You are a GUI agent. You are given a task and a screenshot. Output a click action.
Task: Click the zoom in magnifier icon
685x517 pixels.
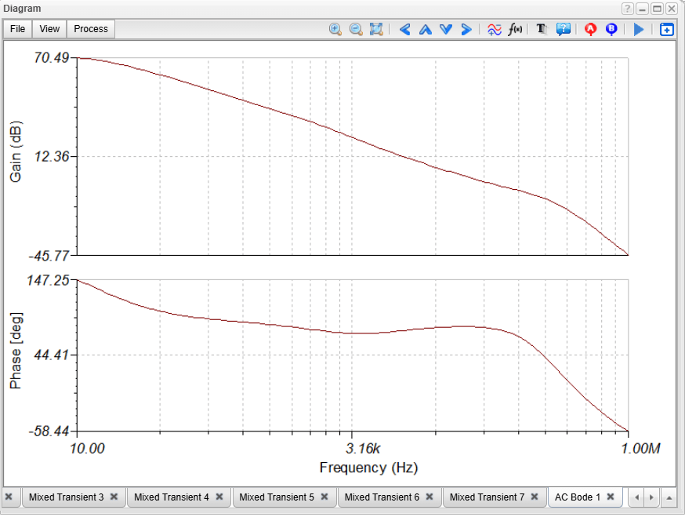pyautogui.click(x=335, y=29)
